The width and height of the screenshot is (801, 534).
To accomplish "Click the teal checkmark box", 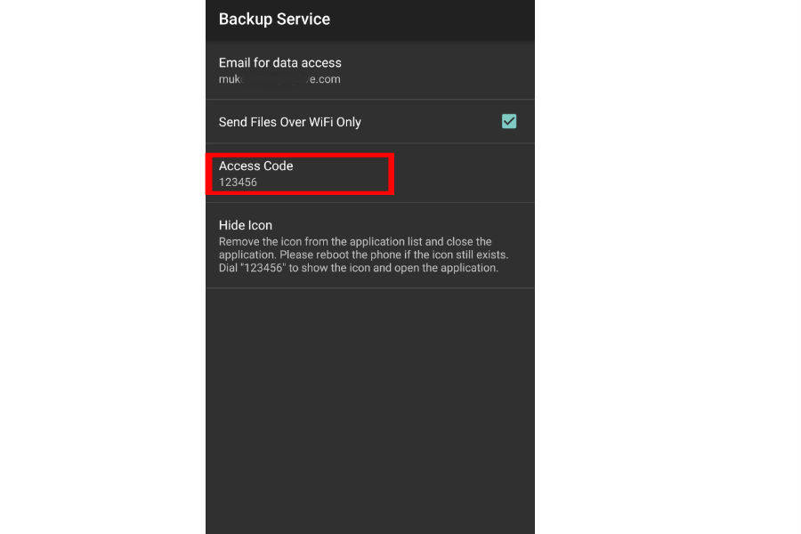I will pyautogui.click(x=509, y=121).
